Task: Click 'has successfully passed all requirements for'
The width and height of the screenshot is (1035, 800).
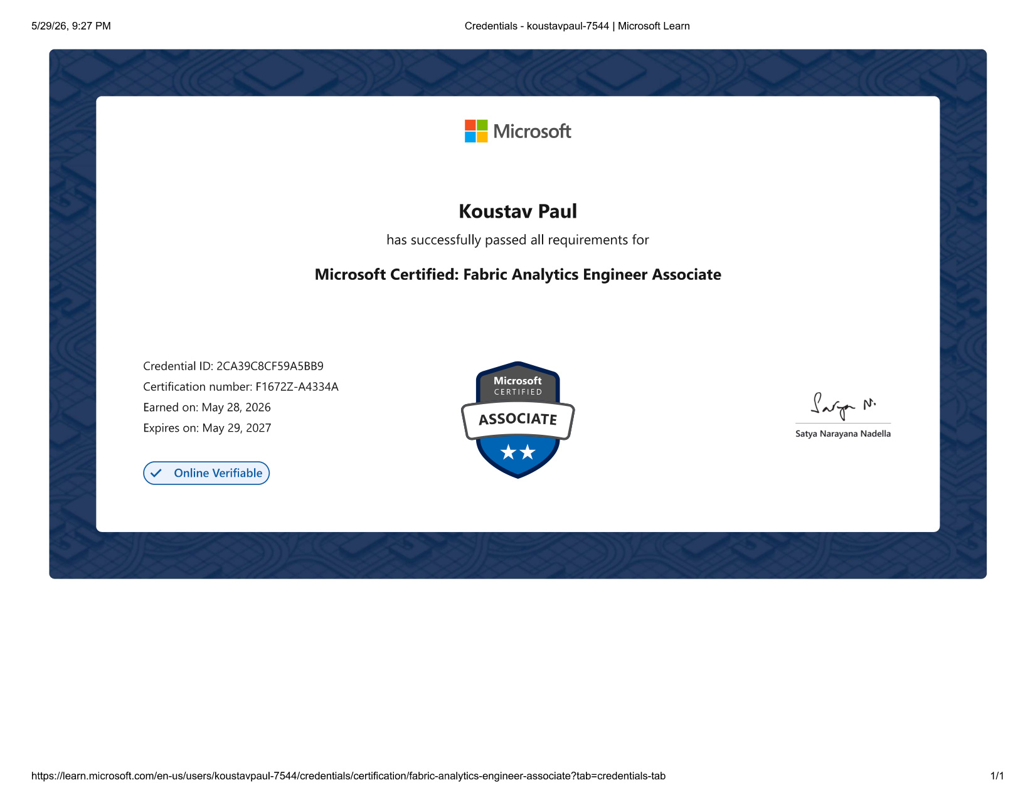Action: point(517,240)
